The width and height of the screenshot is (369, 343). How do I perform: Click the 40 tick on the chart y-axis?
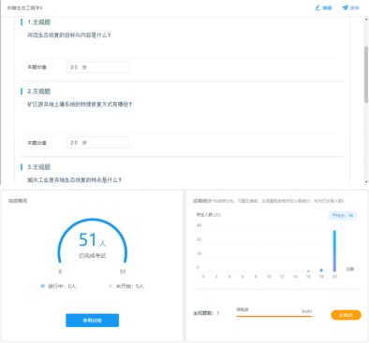(x=199, y=225)
